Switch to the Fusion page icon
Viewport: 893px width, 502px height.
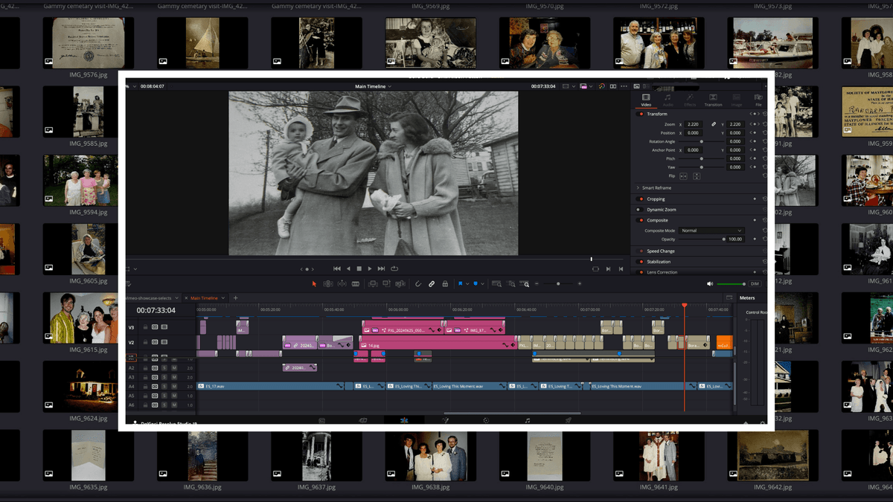[445, 420]
